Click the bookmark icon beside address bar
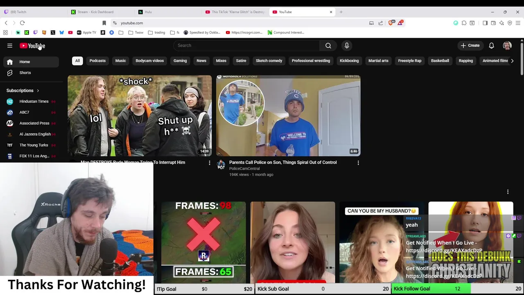Image resolution: width=524 pixels, height=295 pixels. 104,23
